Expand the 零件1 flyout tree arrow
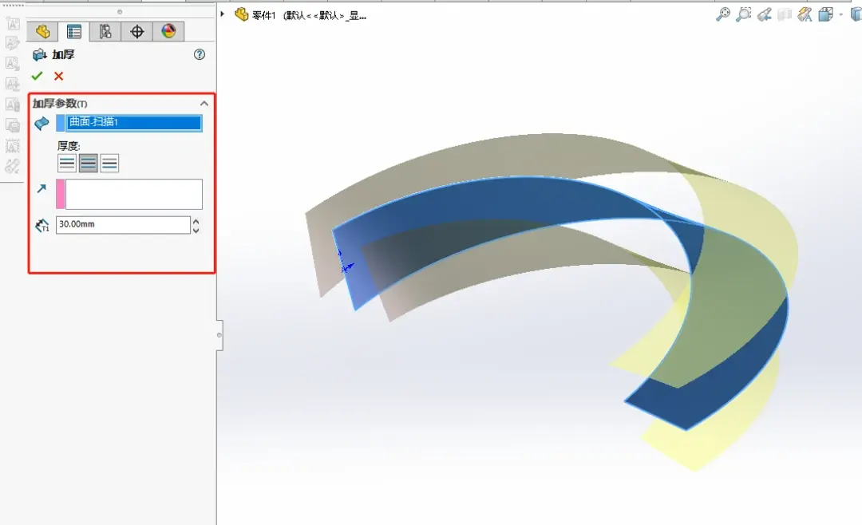 click(223, 14)
